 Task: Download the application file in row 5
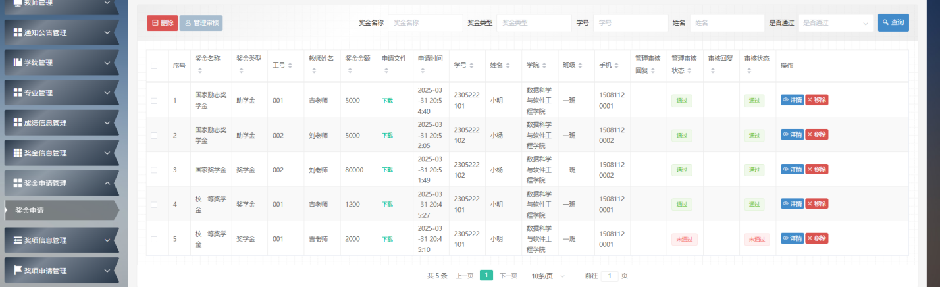tap(388, 239)
